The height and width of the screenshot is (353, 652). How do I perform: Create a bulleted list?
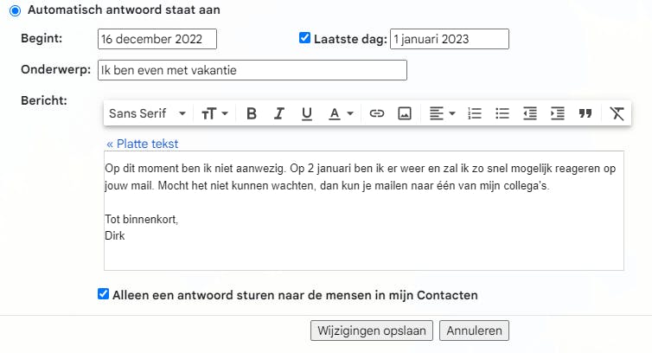coord(502,113)
